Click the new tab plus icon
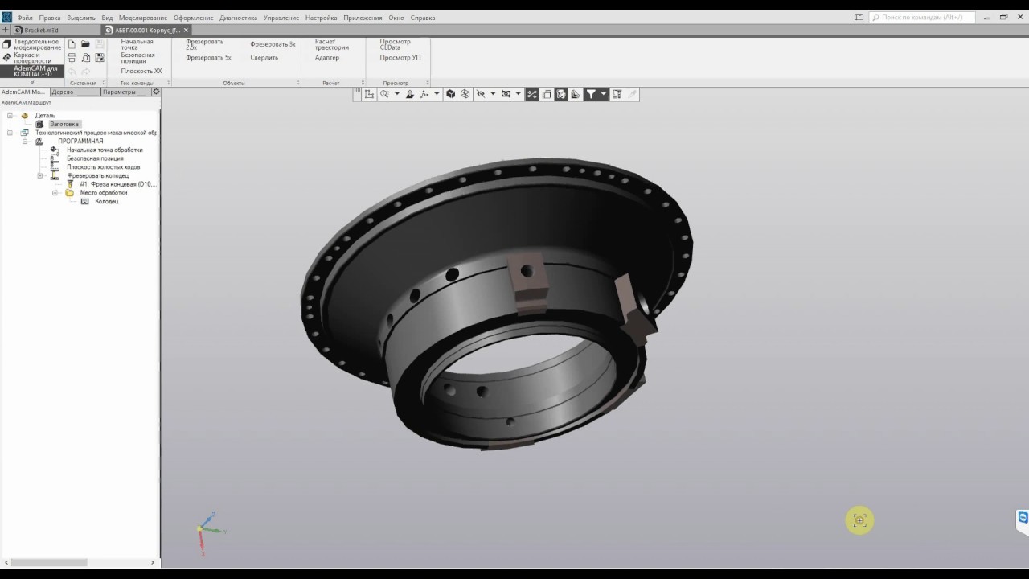Image resolution: width=1029 pixels, height=579 pixels. pyautogui.click(x=6, y=30)
